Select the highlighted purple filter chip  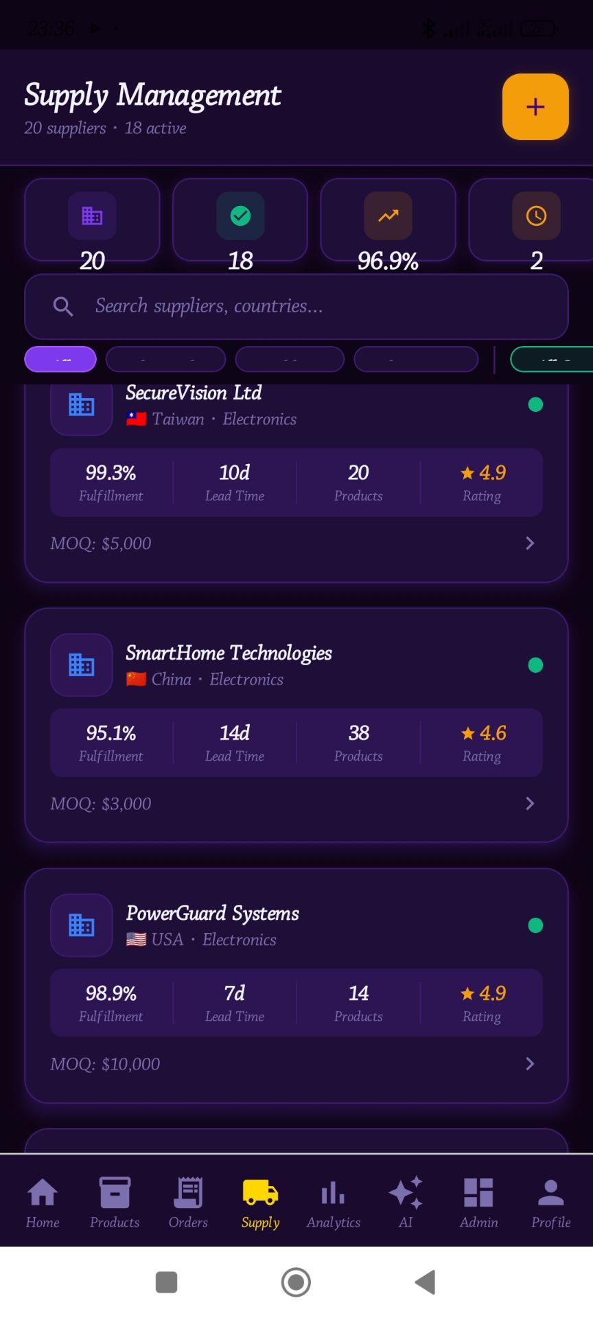[x=60, y=359]
